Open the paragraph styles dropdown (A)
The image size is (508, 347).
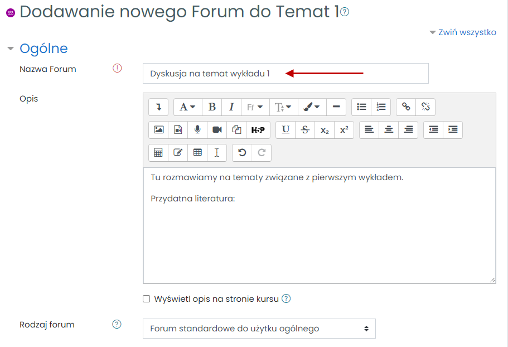point(187,107)
